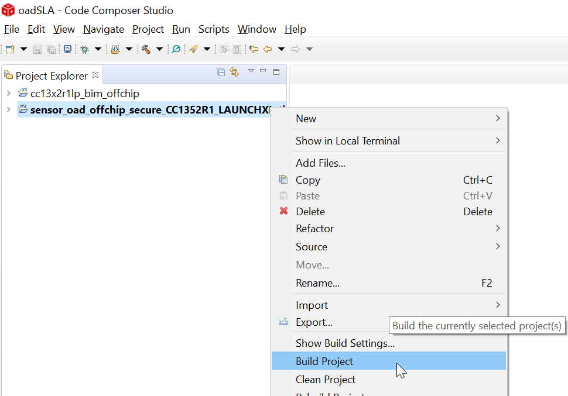This screenshot has height=396, width=568.
Task: Click the Back yellow arrow icon
Action: 268,50
